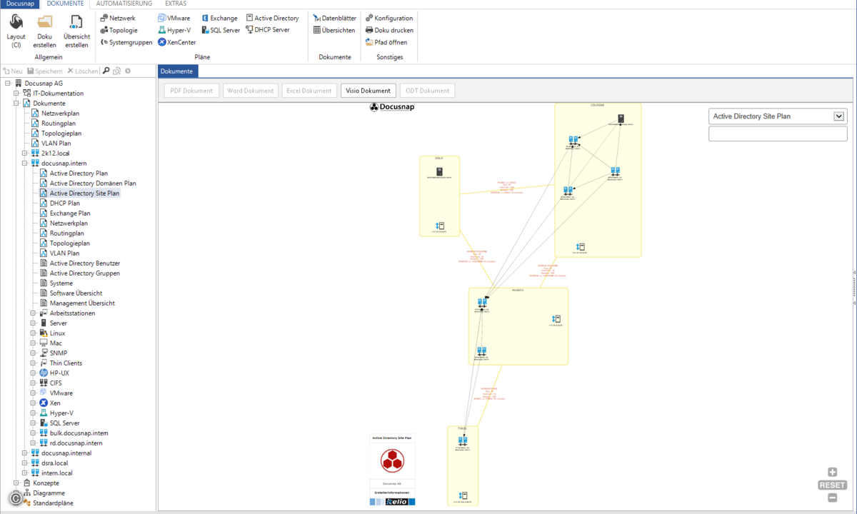Open the Layout (CI) tool
Image resolution: width=857 pixels, height=514 pixels.
(16, 31)
